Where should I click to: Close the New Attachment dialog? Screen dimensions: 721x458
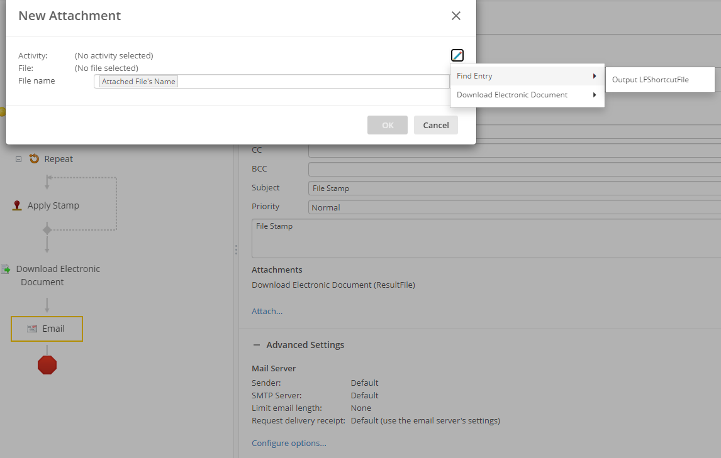[x=456, y=16]
